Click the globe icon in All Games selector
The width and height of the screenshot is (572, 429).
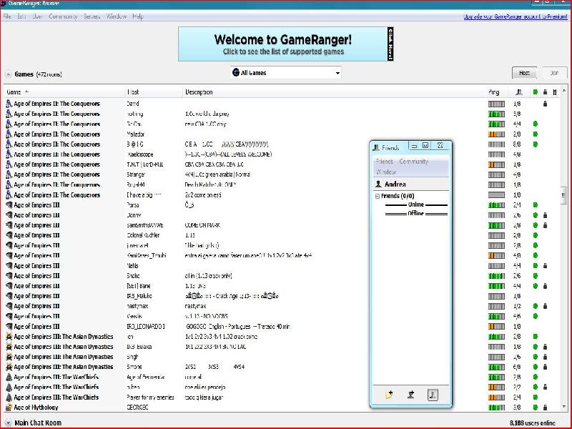[x=236, y=73]
